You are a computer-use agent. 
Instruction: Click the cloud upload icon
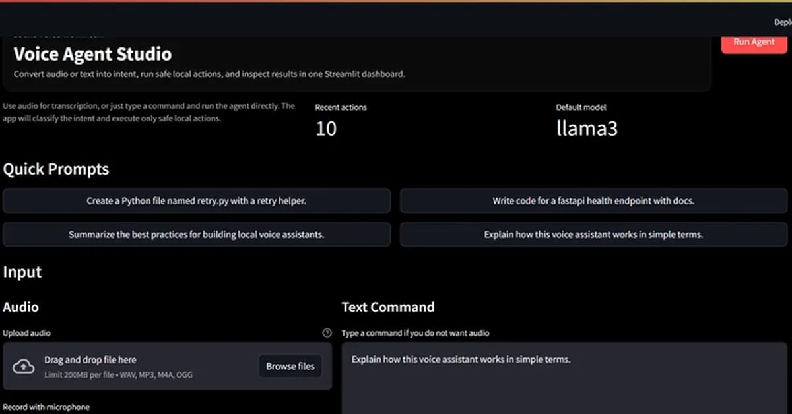click(24, 366)
